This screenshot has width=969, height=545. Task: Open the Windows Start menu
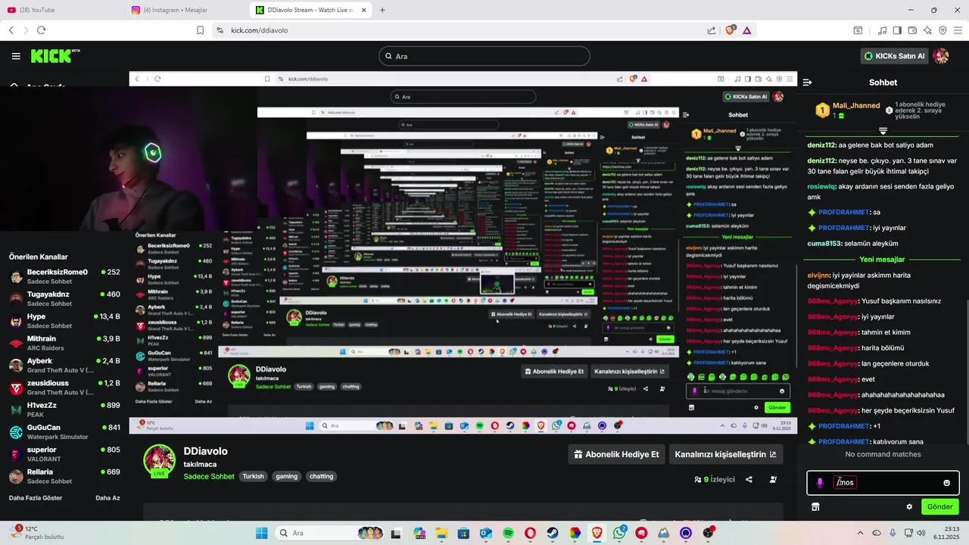click(x=261, y=533)
